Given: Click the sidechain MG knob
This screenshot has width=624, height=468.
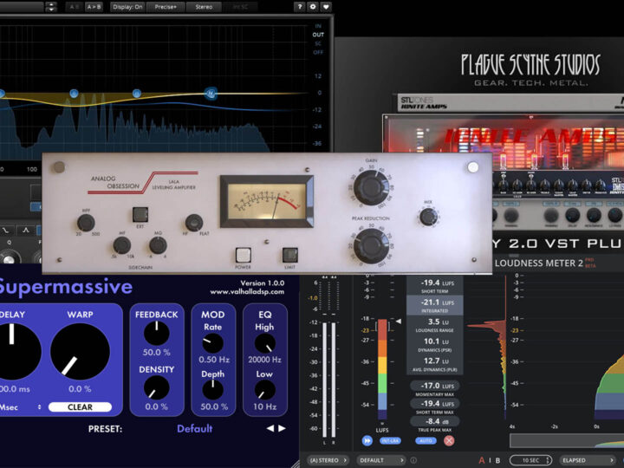Looking at the screenshot, I should (x=158, y=245).
